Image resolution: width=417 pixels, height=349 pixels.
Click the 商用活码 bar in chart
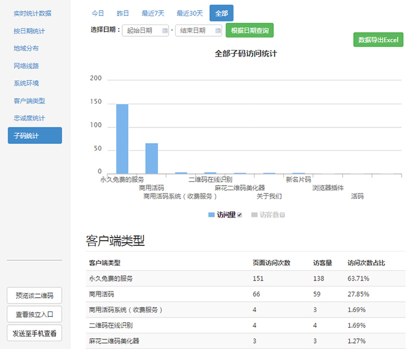pyautogui.click(x=152, y=158)
